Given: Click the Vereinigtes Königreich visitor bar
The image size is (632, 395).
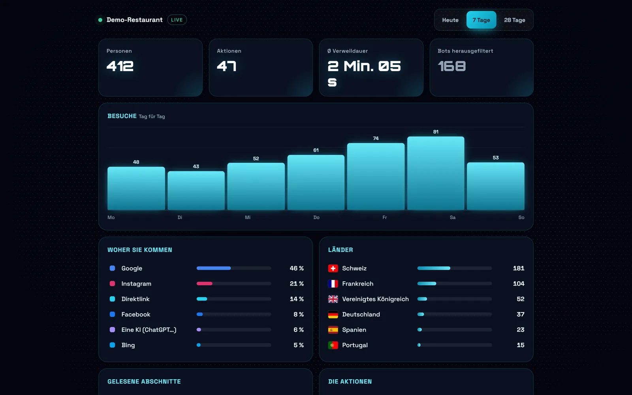Looking at the screenshot, I should 455,299.
